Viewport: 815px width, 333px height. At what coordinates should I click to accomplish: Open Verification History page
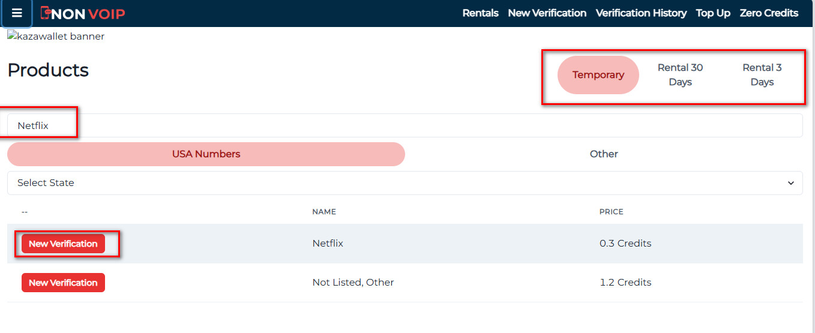point(641,13)
